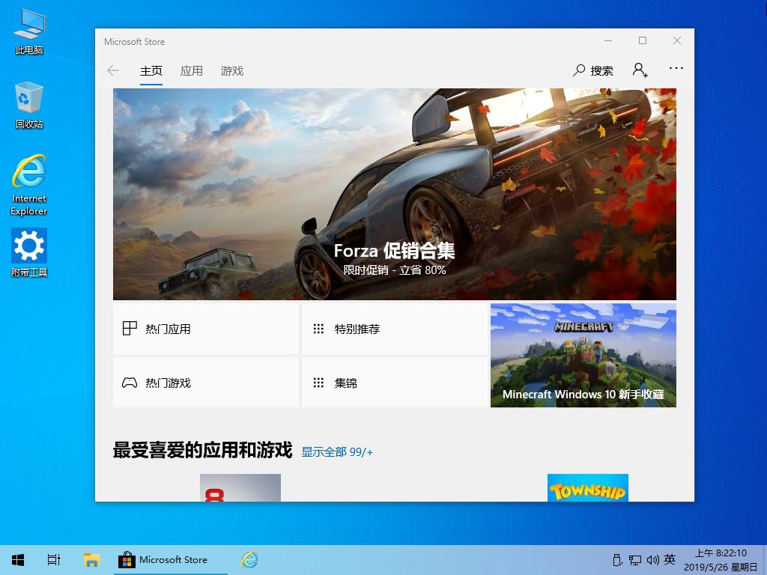The height and width of the screenshot is (575, 767).
Task: Maximize the Microsoft Store window
Action: [643, 40]
